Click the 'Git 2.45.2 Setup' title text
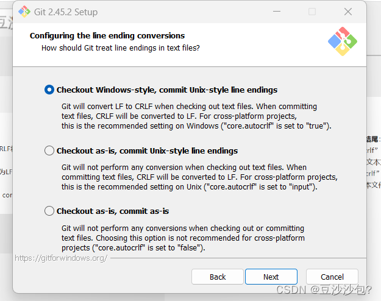 point(66,12)
